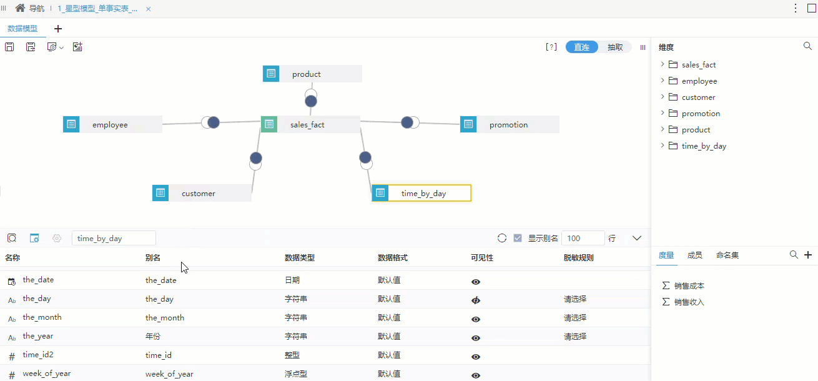This screenshot has height=381, width=818.
Task: Click the join node on customer link
Action: pyautogui.click(x=255, y=161)
